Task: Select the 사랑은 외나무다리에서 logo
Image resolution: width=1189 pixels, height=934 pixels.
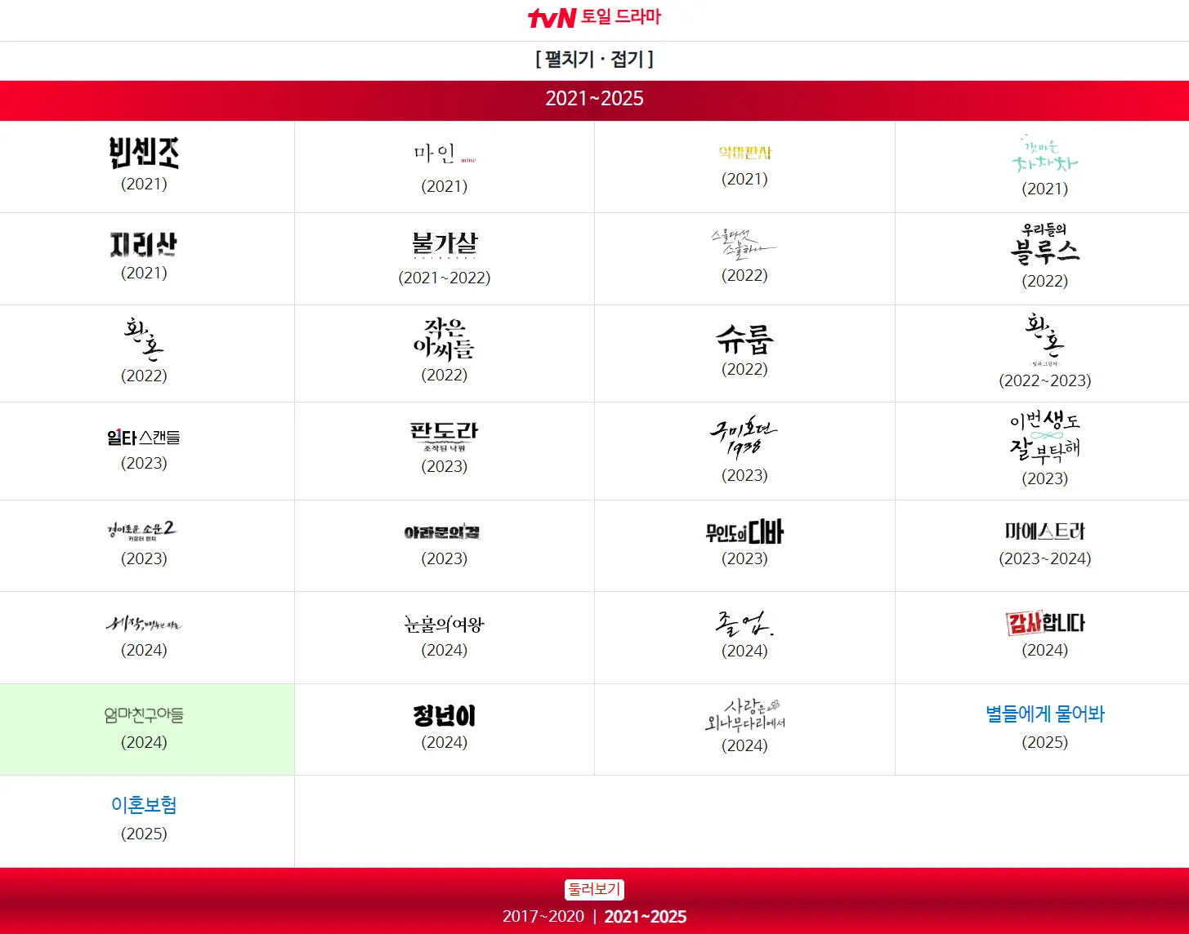Action: pos(744,714)
